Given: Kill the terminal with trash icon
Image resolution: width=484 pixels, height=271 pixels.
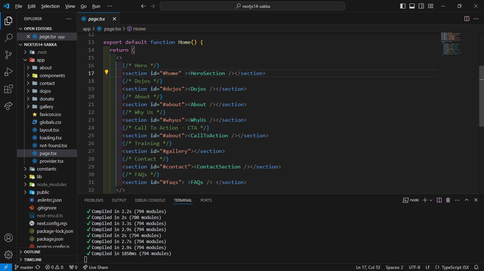Looking at the screenshot, I should pos(448,200).
